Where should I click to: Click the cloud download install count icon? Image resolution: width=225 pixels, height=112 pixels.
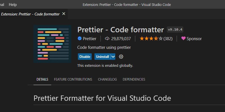coord(107,38)
